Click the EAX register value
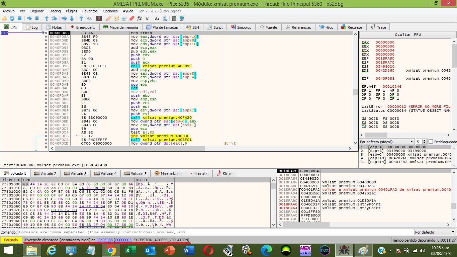The width and height of the screenshot is (457, 257). click(385, 42)
